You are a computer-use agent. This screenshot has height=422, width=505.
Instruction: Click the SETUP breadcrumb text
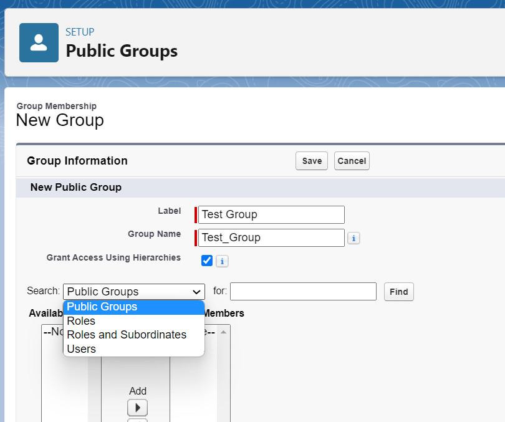tap(80, 32)
